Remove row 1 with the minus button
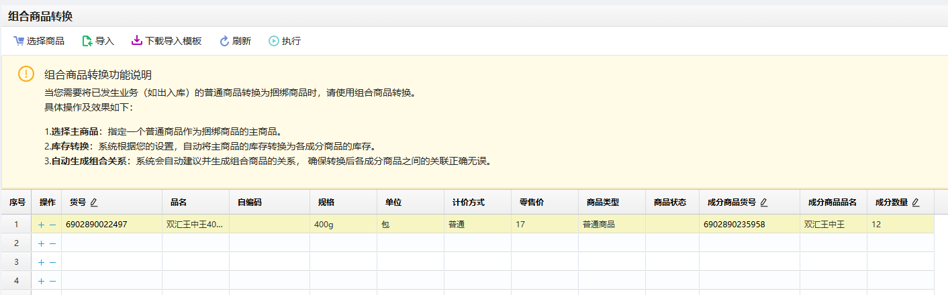Screen dimensions: 948x295 point(52,225)
